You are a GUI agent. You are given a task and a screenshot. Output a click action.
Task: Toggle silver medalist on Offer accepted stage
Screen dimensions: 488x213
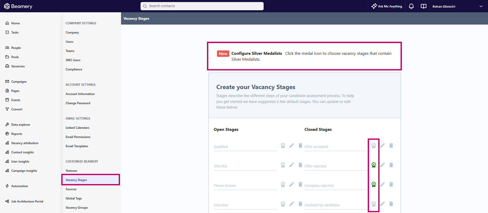point(374,145)
